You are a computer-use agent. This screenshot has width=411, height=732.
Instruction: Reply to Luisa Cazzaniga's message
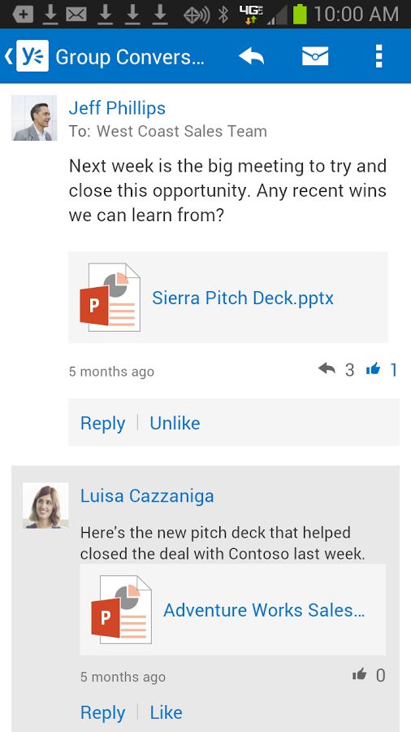point(102,712)
